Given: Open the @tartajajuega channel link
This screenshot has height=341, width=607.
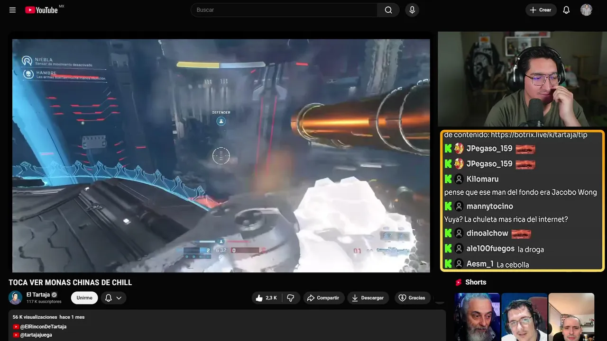Looking at the screenshot, I should pos(36,335).
